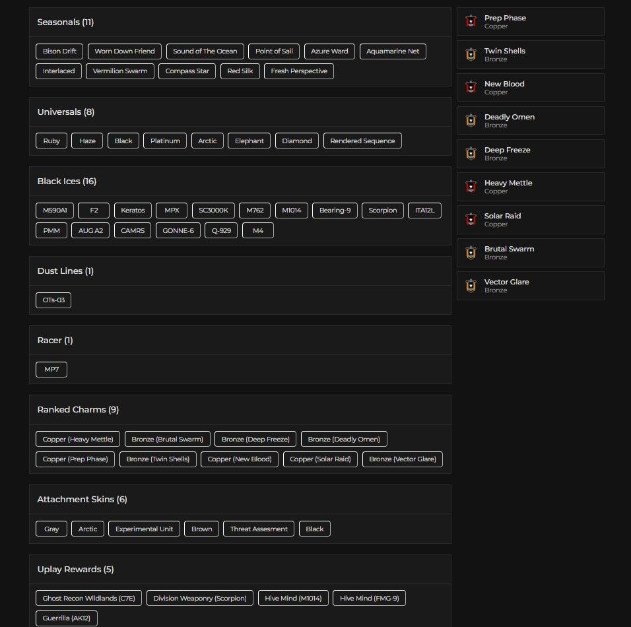
Task: Select the Interlaced seasonal tag
Action: click(59, 71)
